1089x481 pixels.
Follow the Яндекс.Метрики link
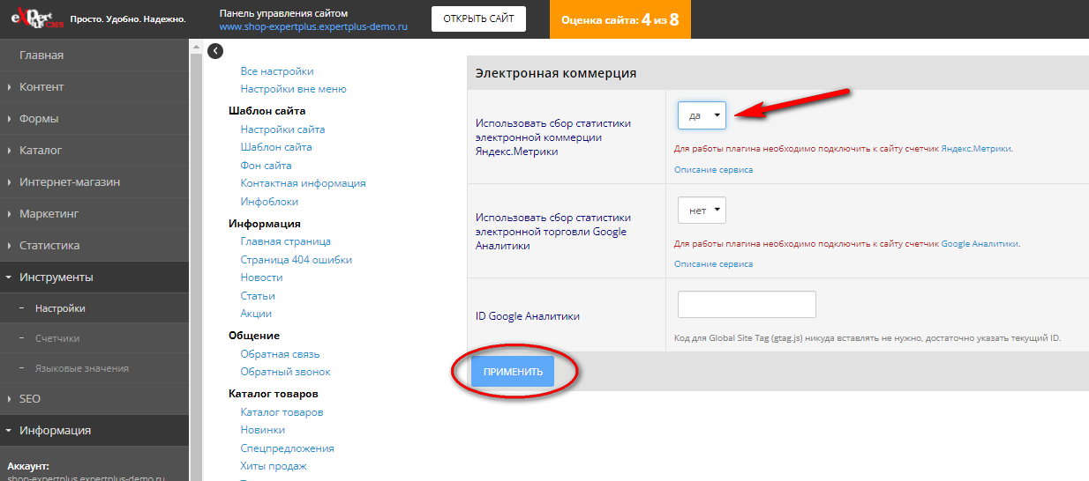pyautogui.click(x=976, y=149)
